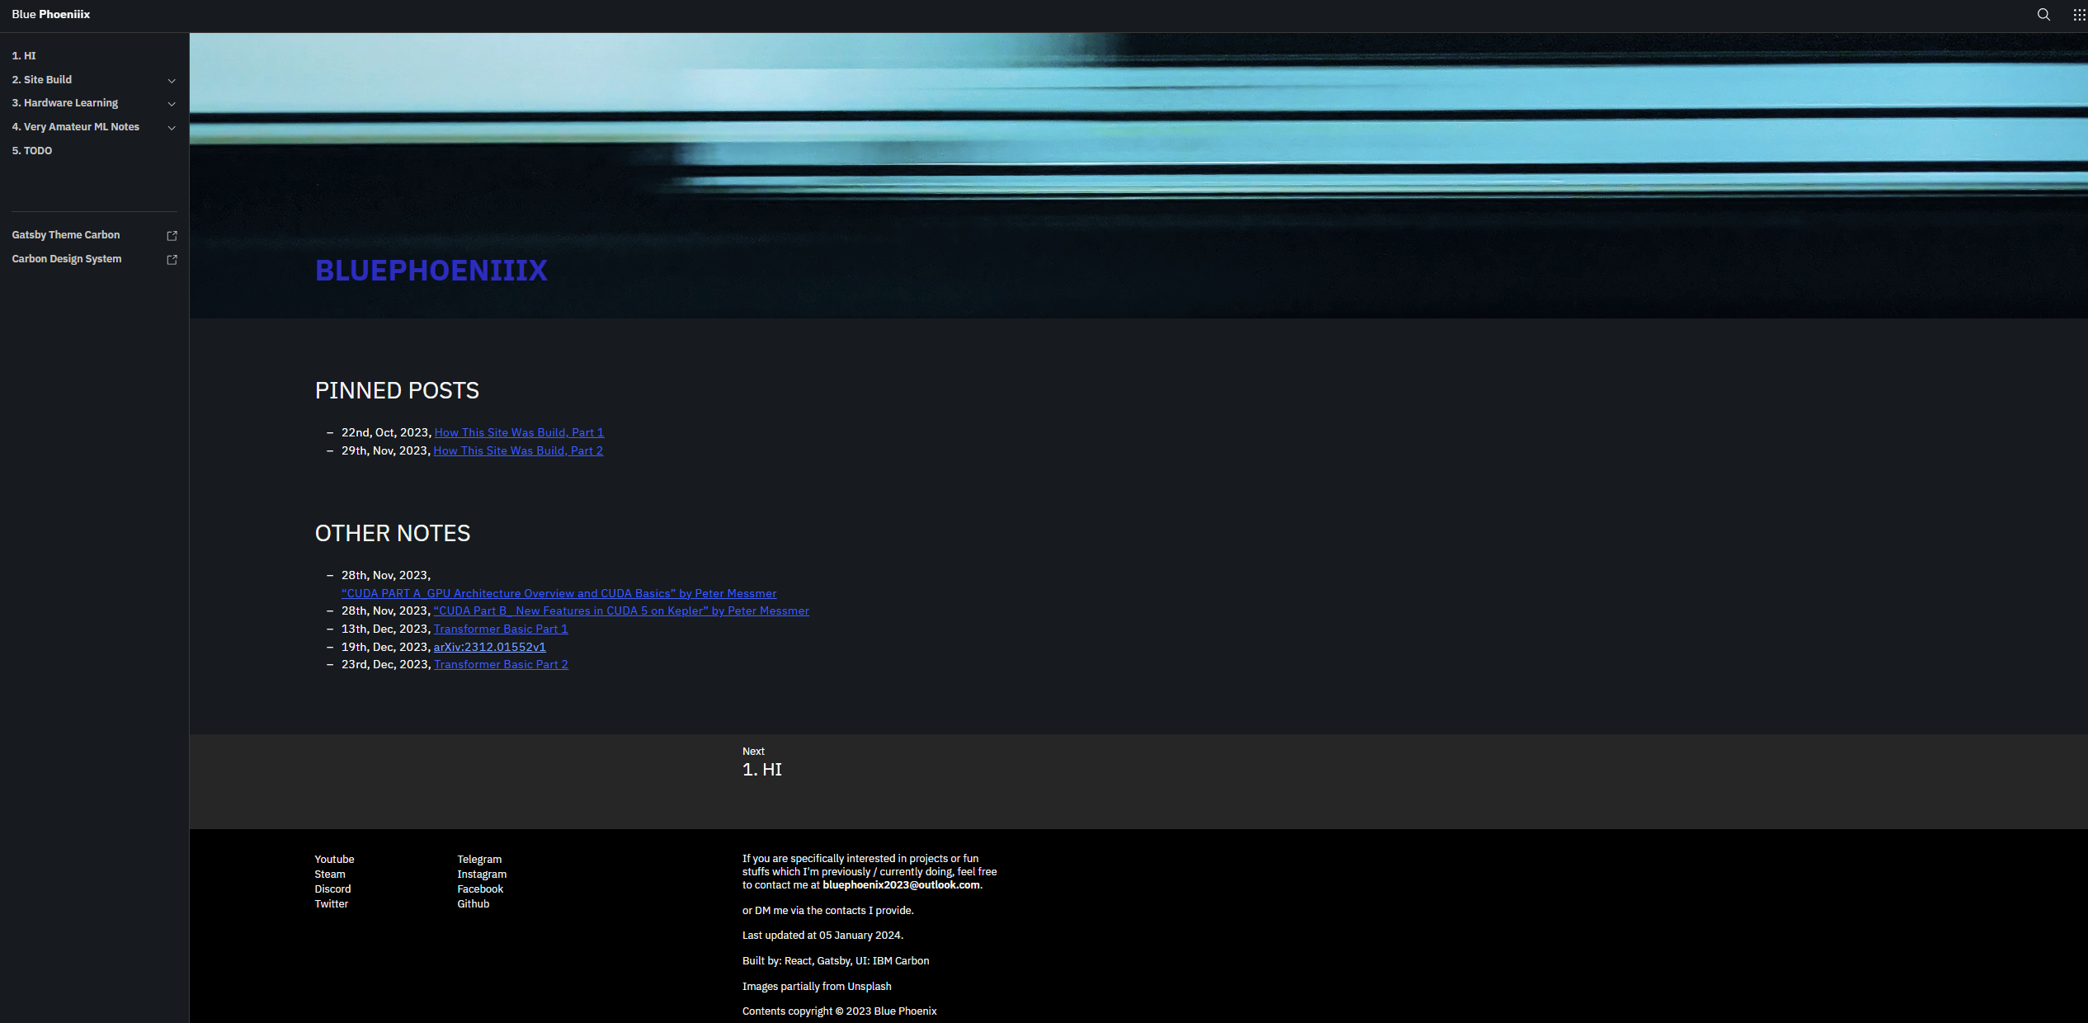This screenshot has width=2088, height=1023.
Task: Open the app switcher grid icon
Action: click(x=2079, y=15)
